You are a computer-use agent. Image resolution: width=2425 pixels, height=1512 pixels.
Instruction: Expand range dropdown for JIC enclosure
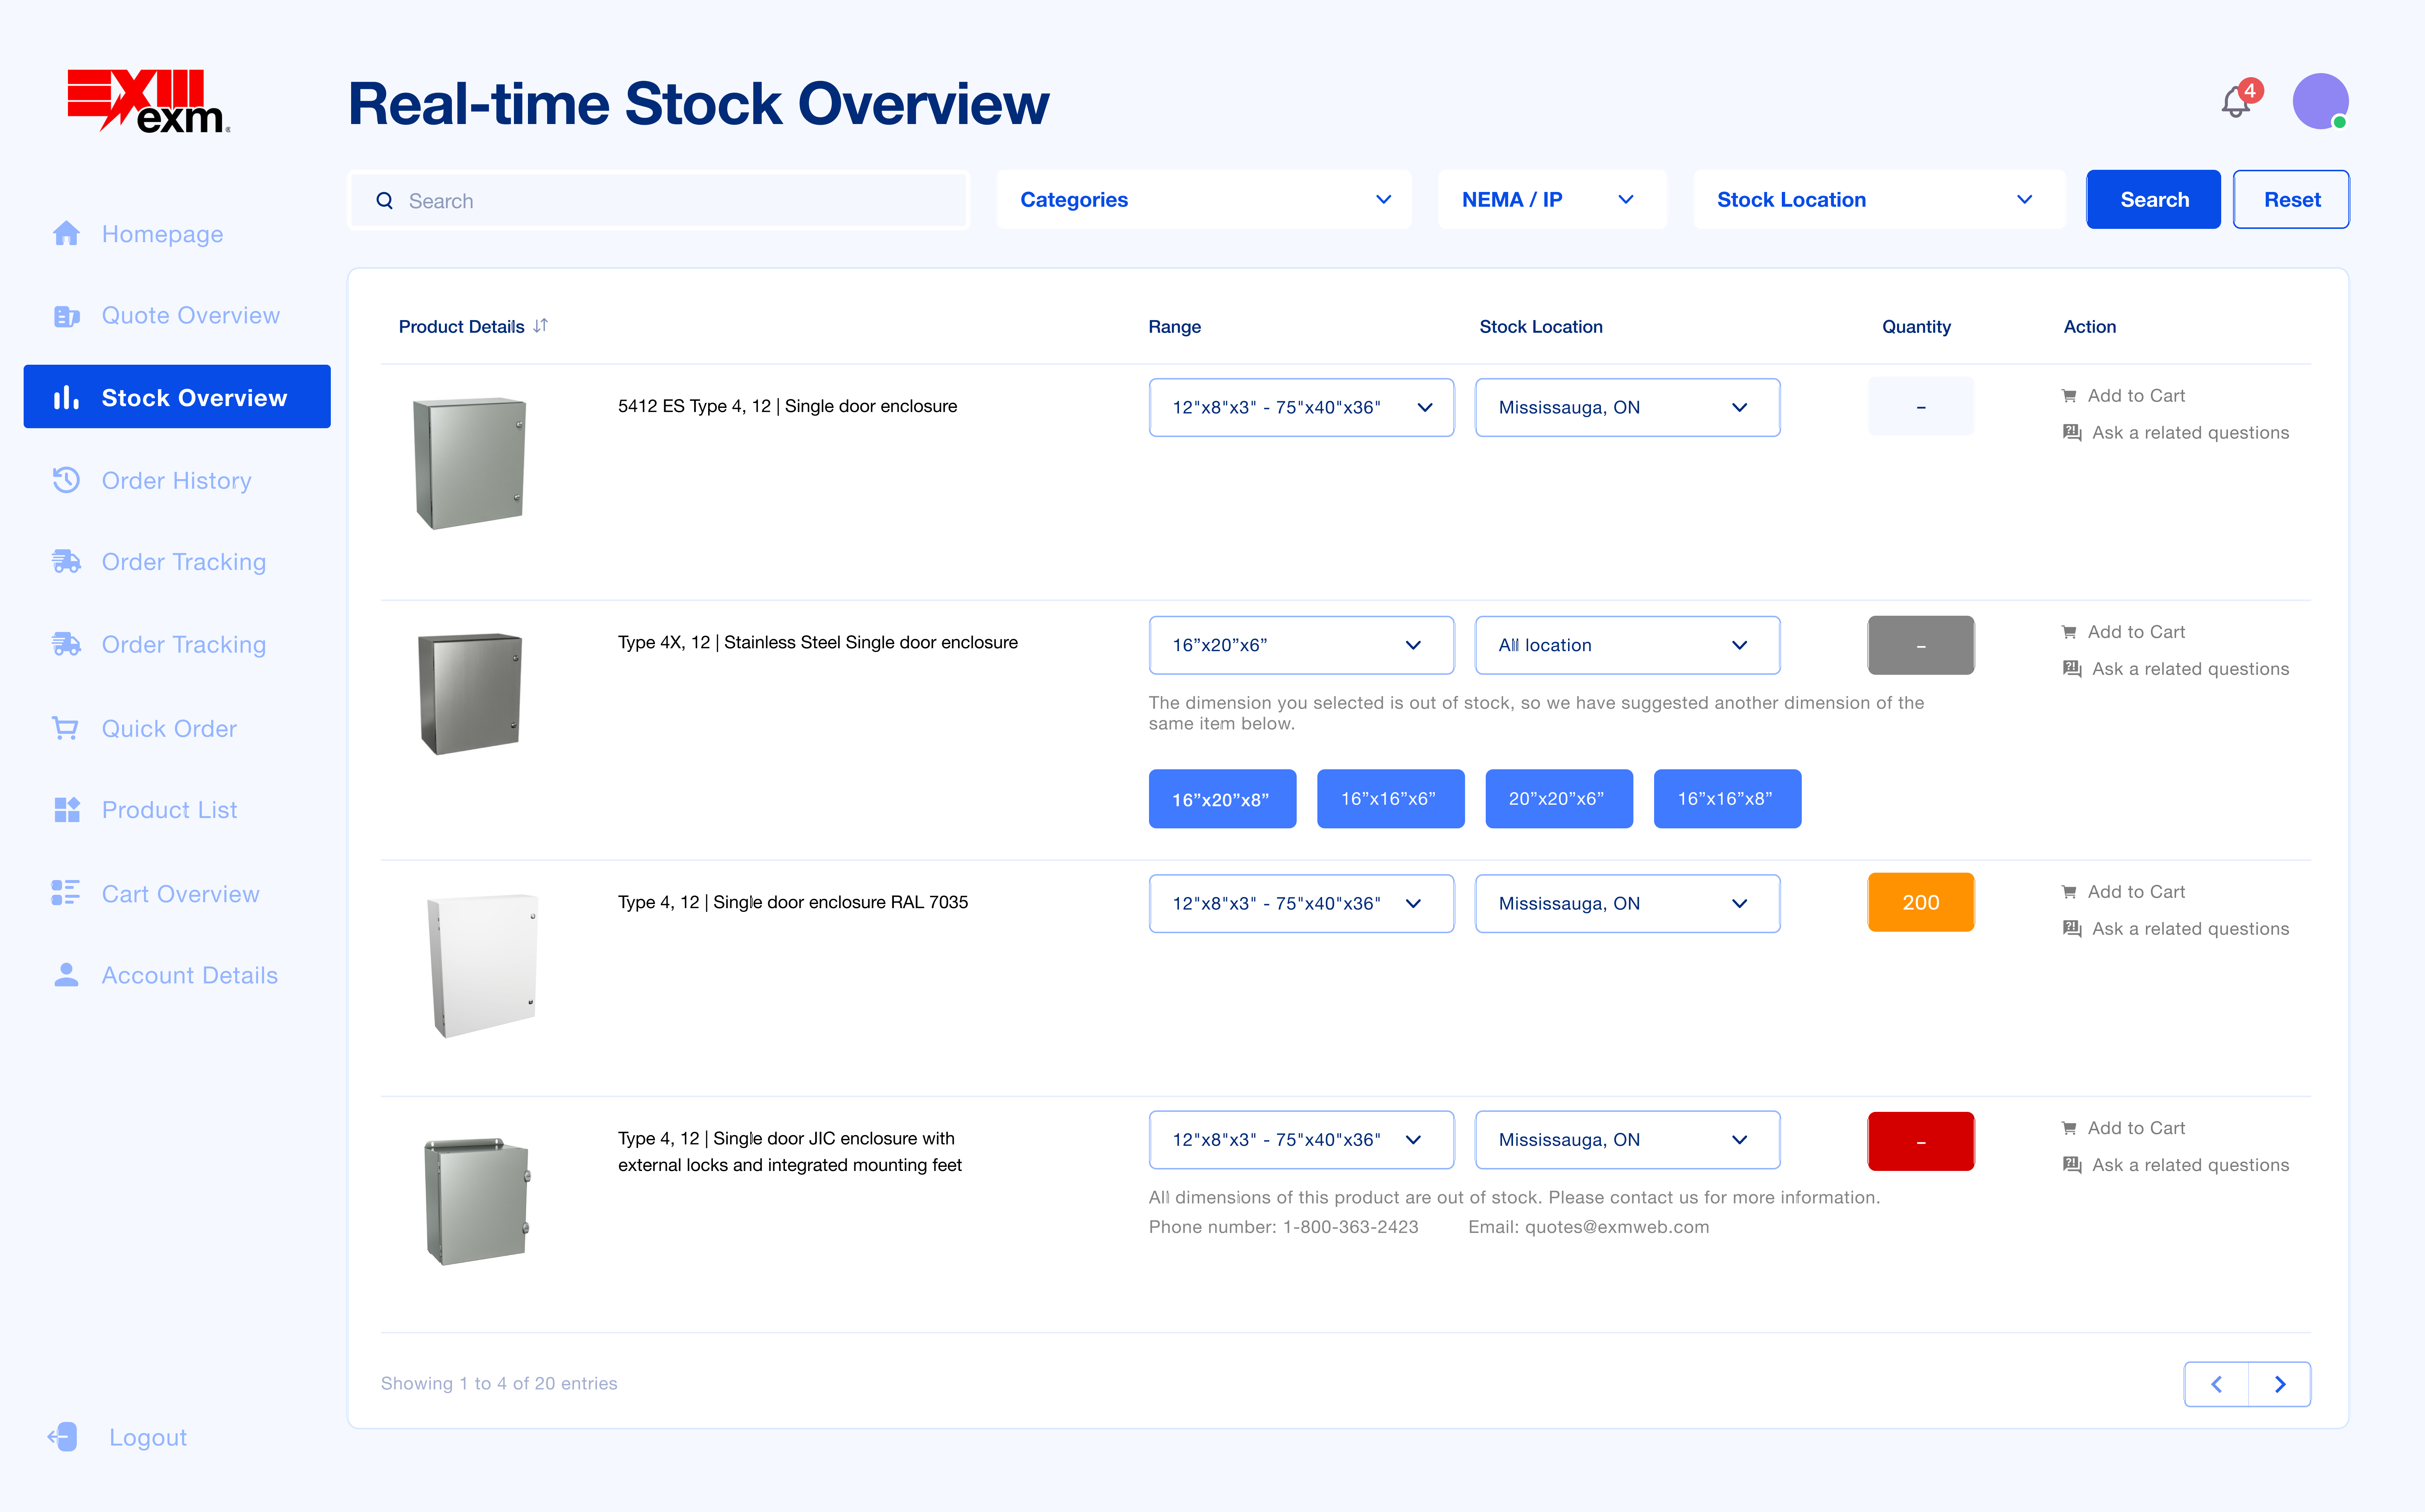pos(1301,1139)
